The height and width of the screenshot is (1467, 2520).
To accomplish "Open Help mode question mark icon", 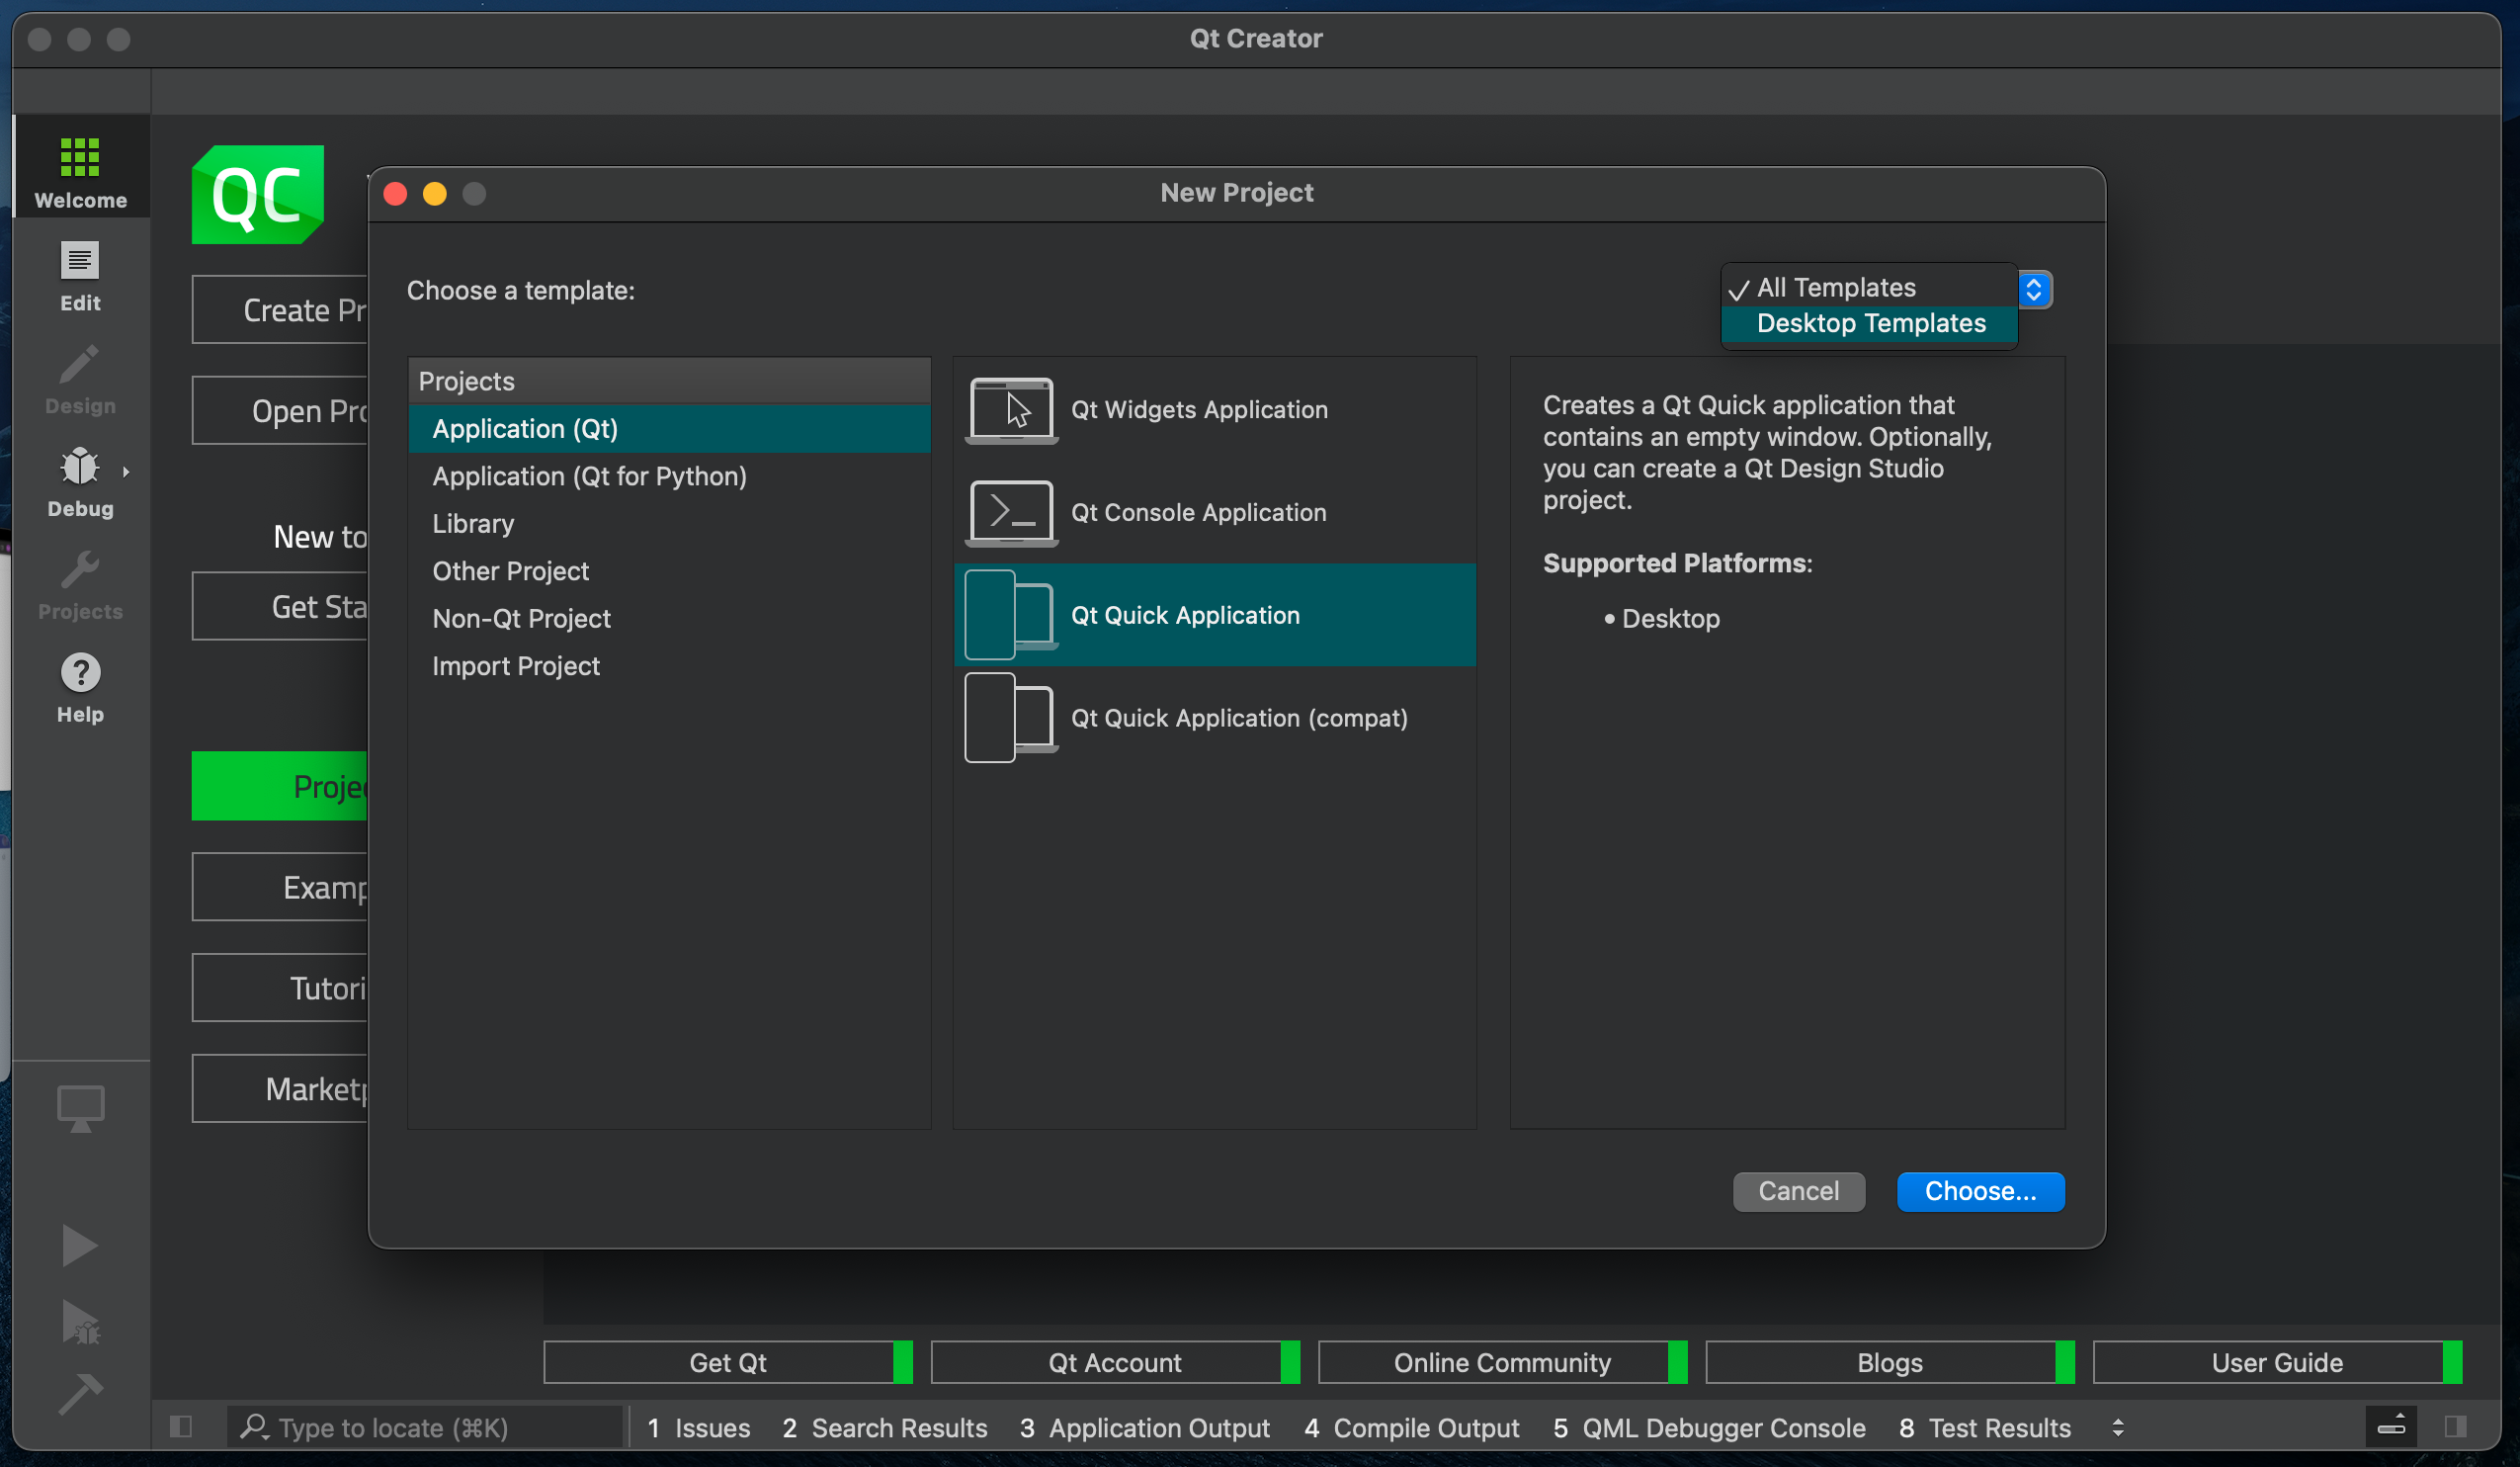I will coord(80,673).
